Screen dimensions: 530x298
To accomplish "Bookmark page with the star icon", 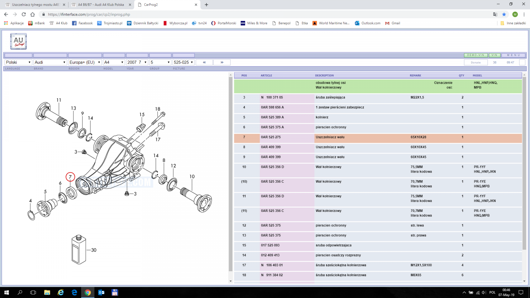I will (504, 14).
